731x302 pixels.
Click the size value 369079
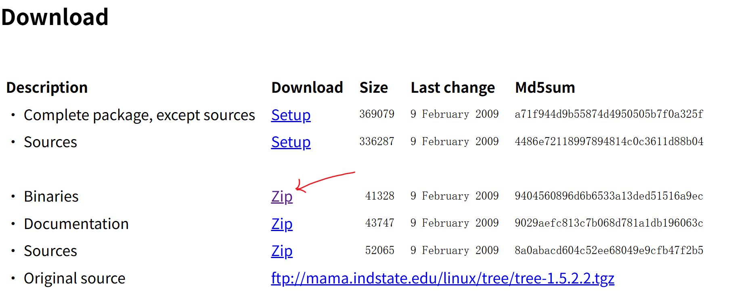377,114
